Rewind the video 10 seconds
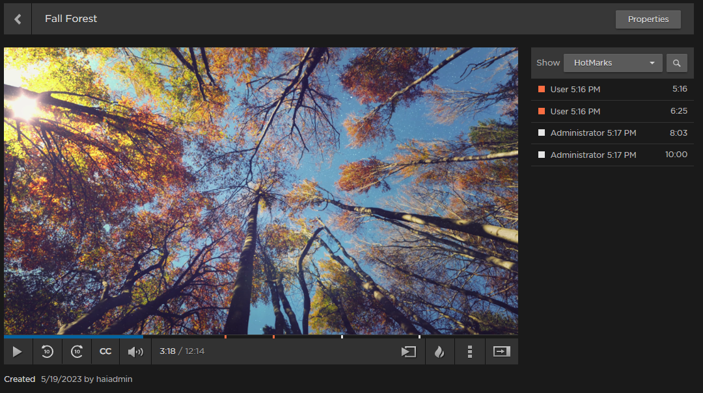703x393 pixels. point(48,351)
